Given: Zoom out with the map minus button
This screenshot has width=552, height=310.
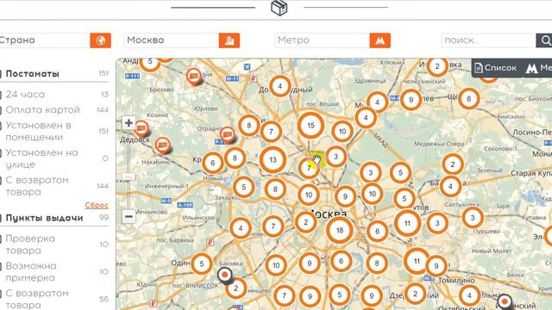Looking at the screenshot, I should click(129, 216).
